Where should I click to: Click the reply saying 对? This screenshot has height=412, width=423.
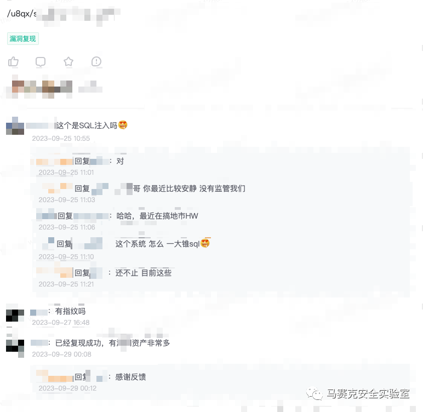(120, 161)
